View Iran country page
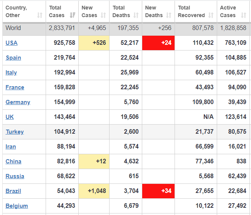Viewport: 251px width, 215px height. pos(11,147)
